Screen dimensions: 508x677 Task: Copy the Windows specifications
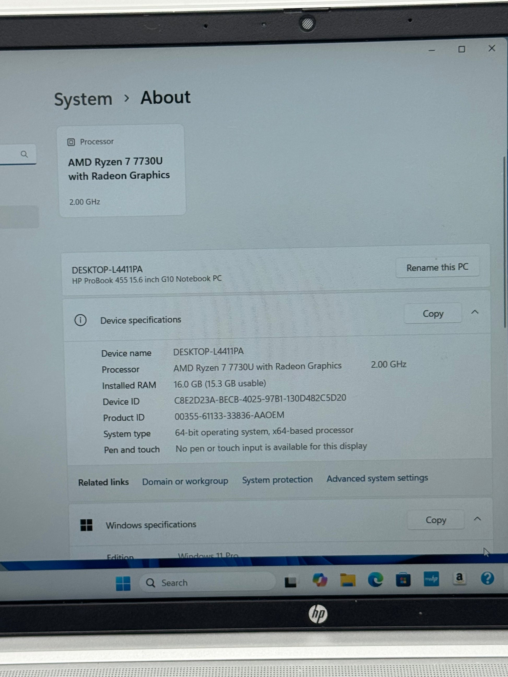[435, 520]
